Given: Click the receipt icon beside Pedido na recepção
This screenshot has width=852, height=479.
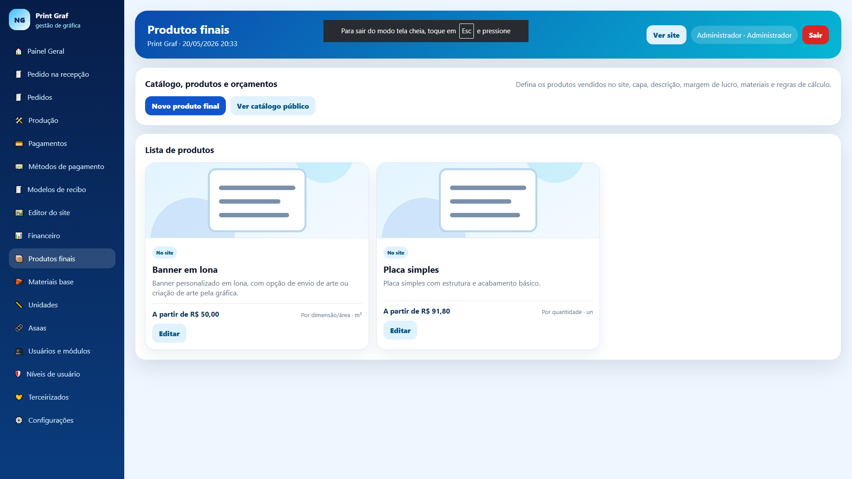Looking at the screenshot, I should click(x=19, y=75).
